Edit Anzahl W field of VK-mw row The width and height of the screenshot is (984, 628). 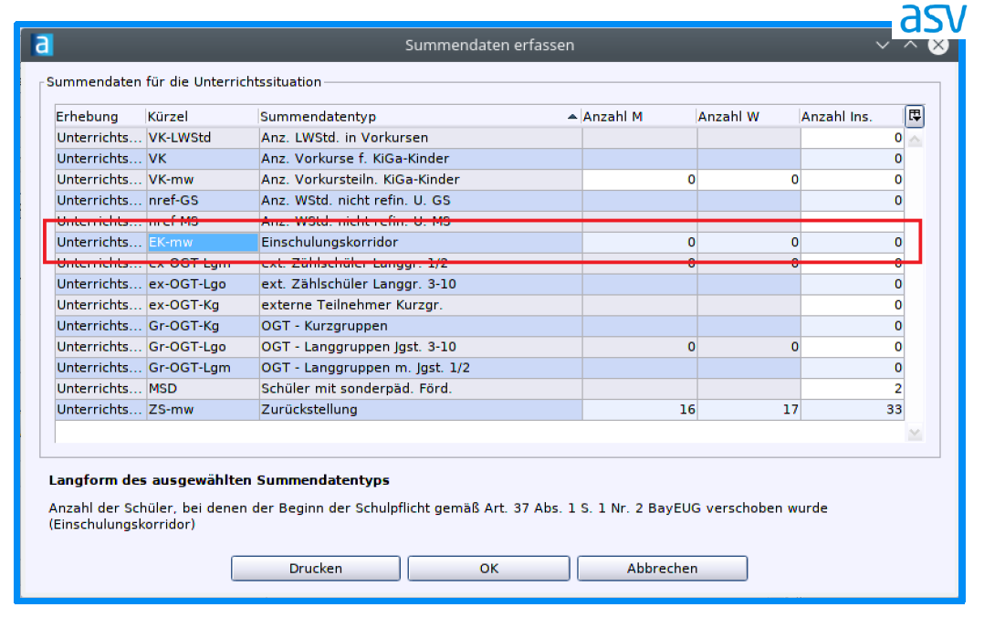click(x=748, y=180)
